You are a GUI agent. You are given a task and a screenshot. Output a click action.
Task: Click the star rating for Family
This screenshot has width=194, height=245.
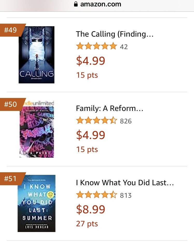click(x=96, y=121)
